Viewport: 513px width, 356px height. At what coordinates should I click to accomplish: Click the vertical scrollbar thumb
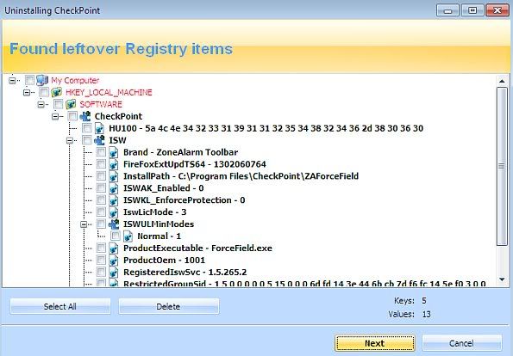coord(502,166)
